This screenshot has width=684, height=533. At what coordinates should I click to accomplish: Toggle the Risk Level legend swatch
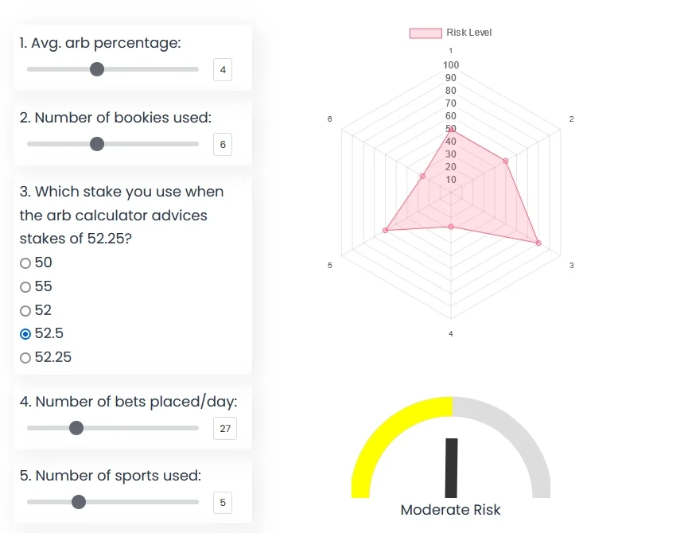pyautogui.click(x=426, y=33)
